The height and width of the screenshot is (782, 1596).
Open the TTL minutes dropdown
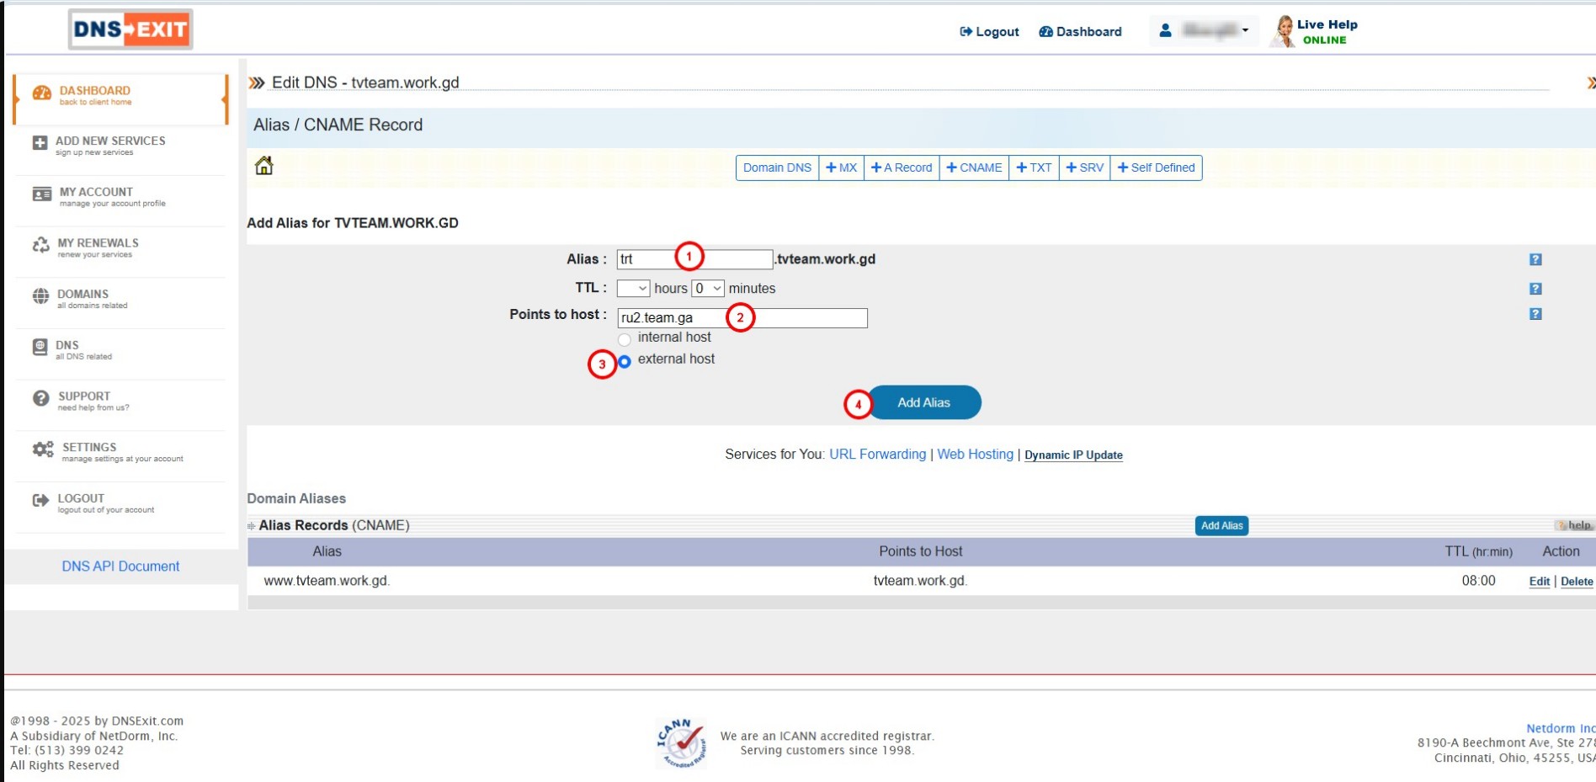[x=708, y=289]
